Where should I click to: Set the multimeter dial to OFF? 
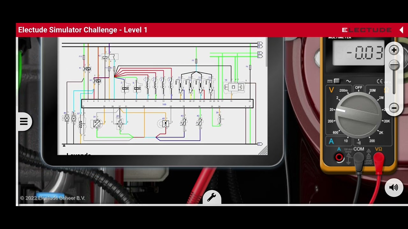coord(359,87)
